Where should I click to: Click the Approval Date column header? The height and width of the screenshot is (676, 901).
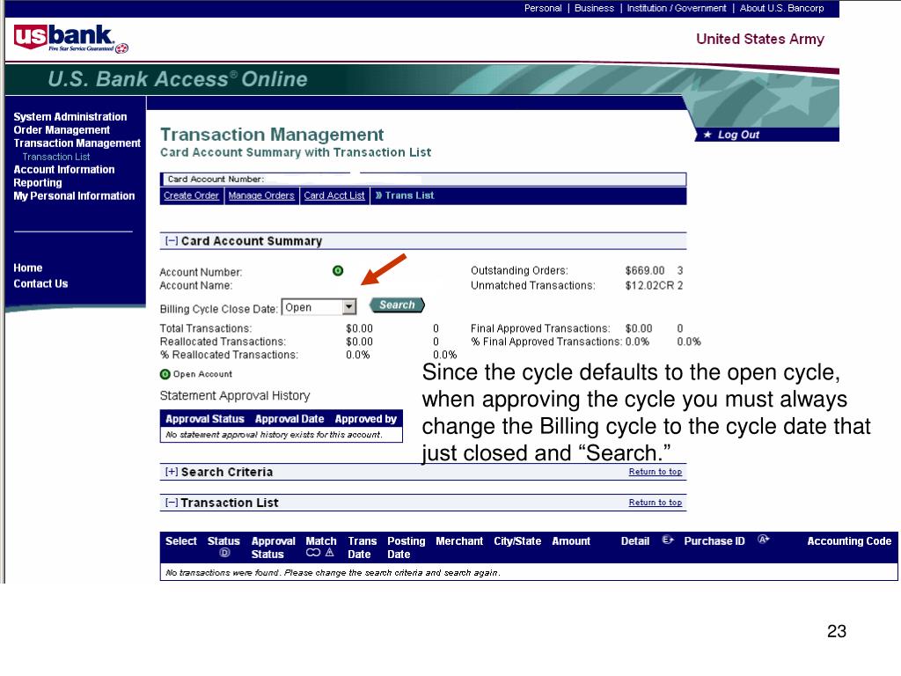click(x=289, y=419)
